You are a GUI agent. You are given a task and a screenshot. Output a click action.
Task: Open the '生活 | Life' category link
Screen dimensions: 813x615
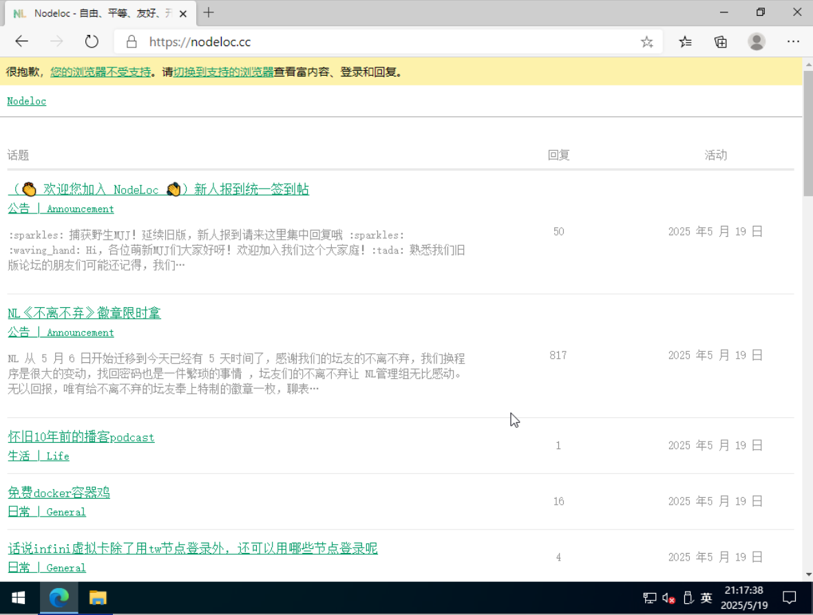tap(39, 457)
